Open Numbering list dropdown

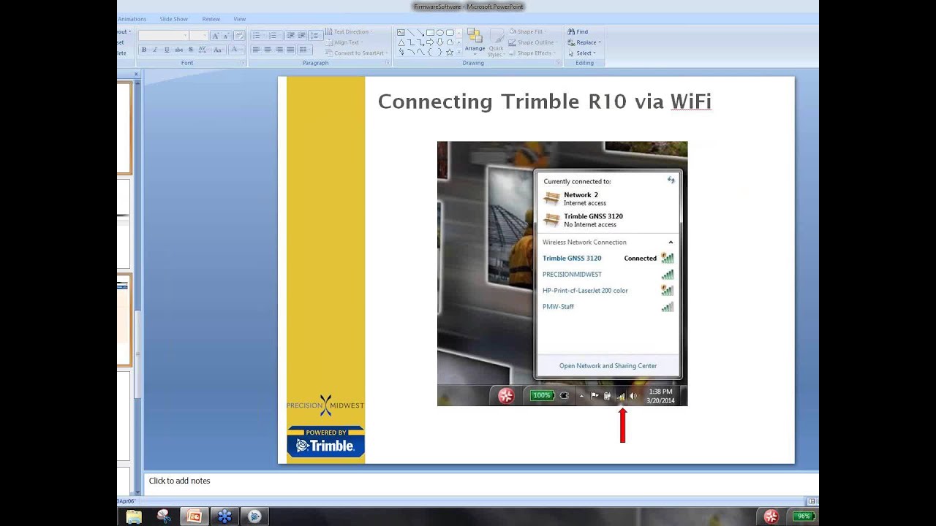coord(275,35)
